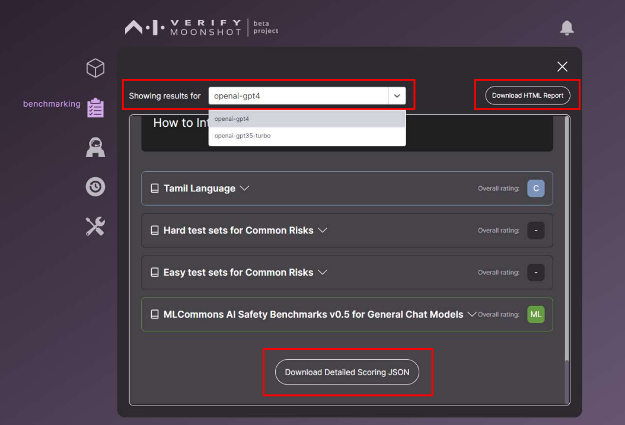Click the 'beta project' header text
The height and width of the screenshot is (425, 625).
[x=266, y=27]
